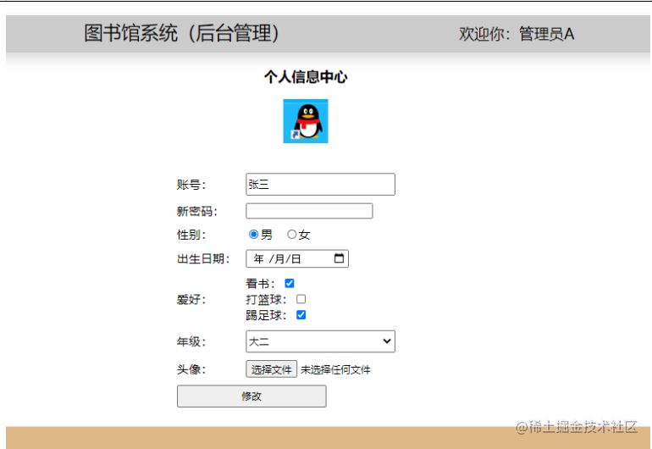652x449 pixels.
Task: Click the 看书 checkbox label text
Action: pos(260,284)
